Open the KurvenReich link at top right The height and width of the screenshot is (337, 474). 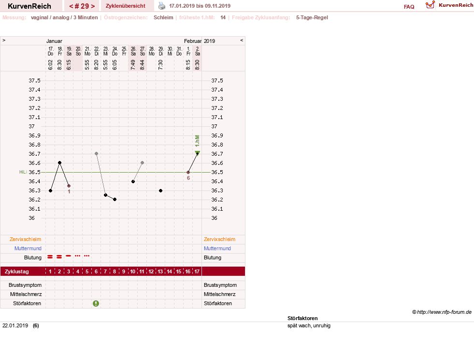[x=456, y=5]
